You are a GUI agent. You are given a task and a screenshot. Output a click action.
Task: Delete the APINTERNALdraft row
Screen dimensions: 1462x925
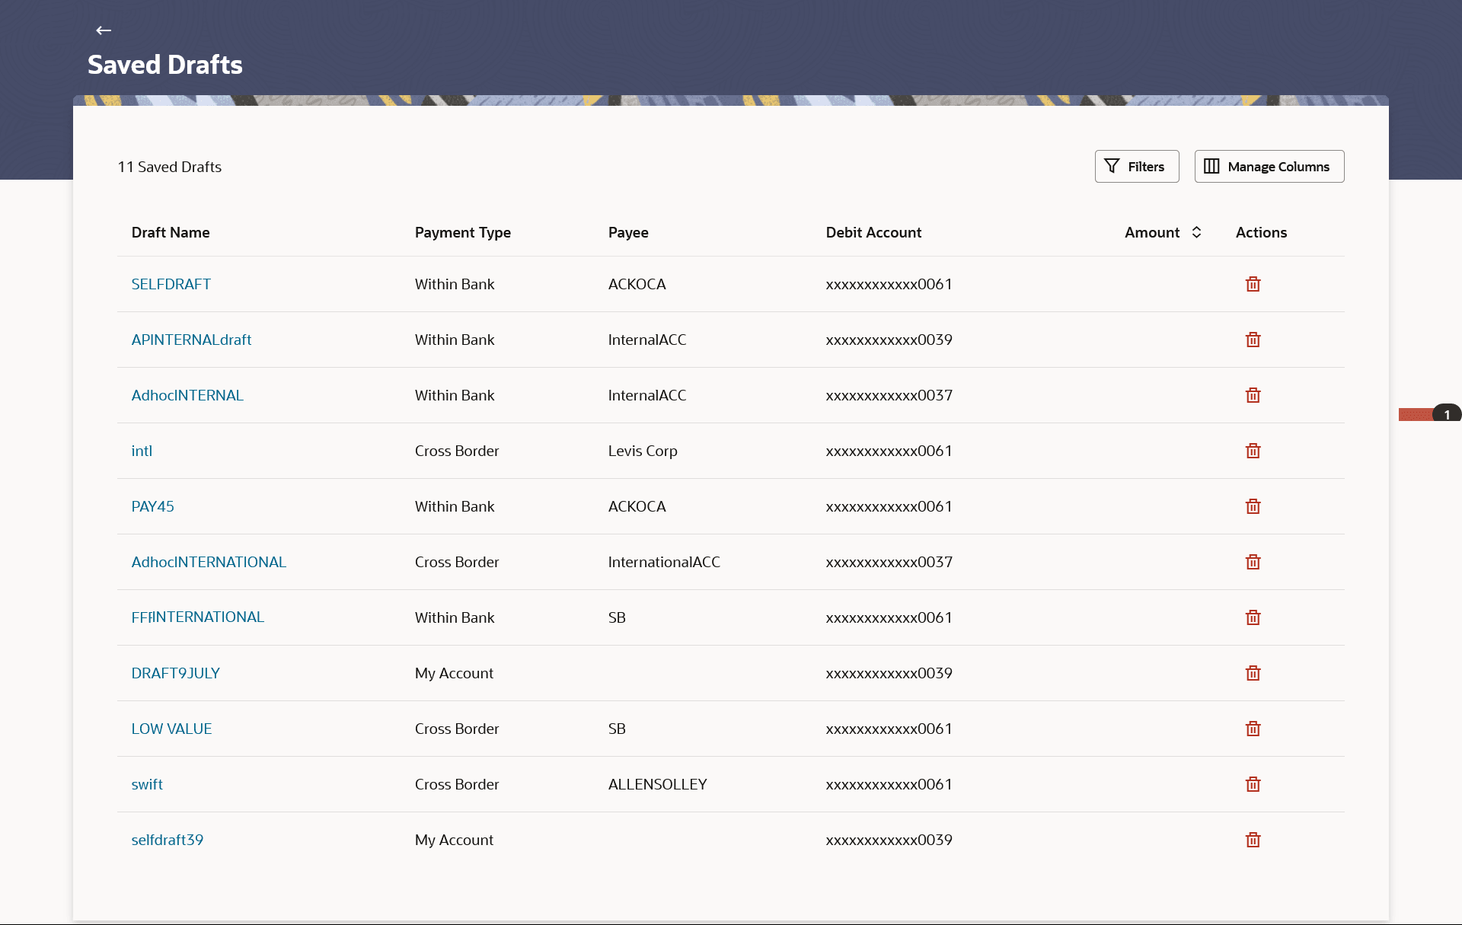pyautogui.click(x=1253, y=340)
